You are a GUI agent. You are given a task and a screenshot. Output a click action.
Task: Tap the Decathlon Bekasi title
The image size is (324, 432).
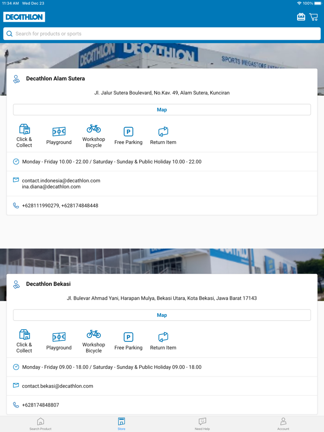pyautogui.click(x=48, y=284)
